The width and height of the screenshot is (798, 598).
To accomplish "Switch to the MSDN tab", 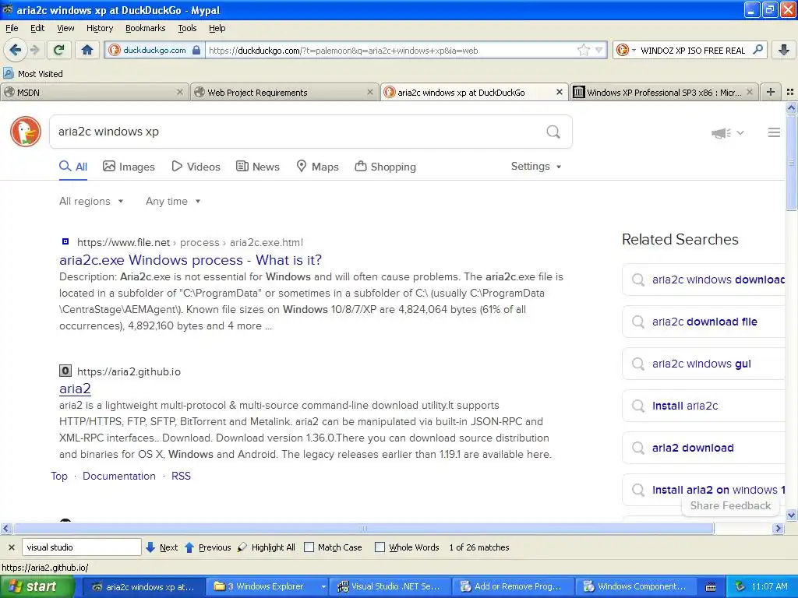I will pyautogui.click(x=94, y=92).
